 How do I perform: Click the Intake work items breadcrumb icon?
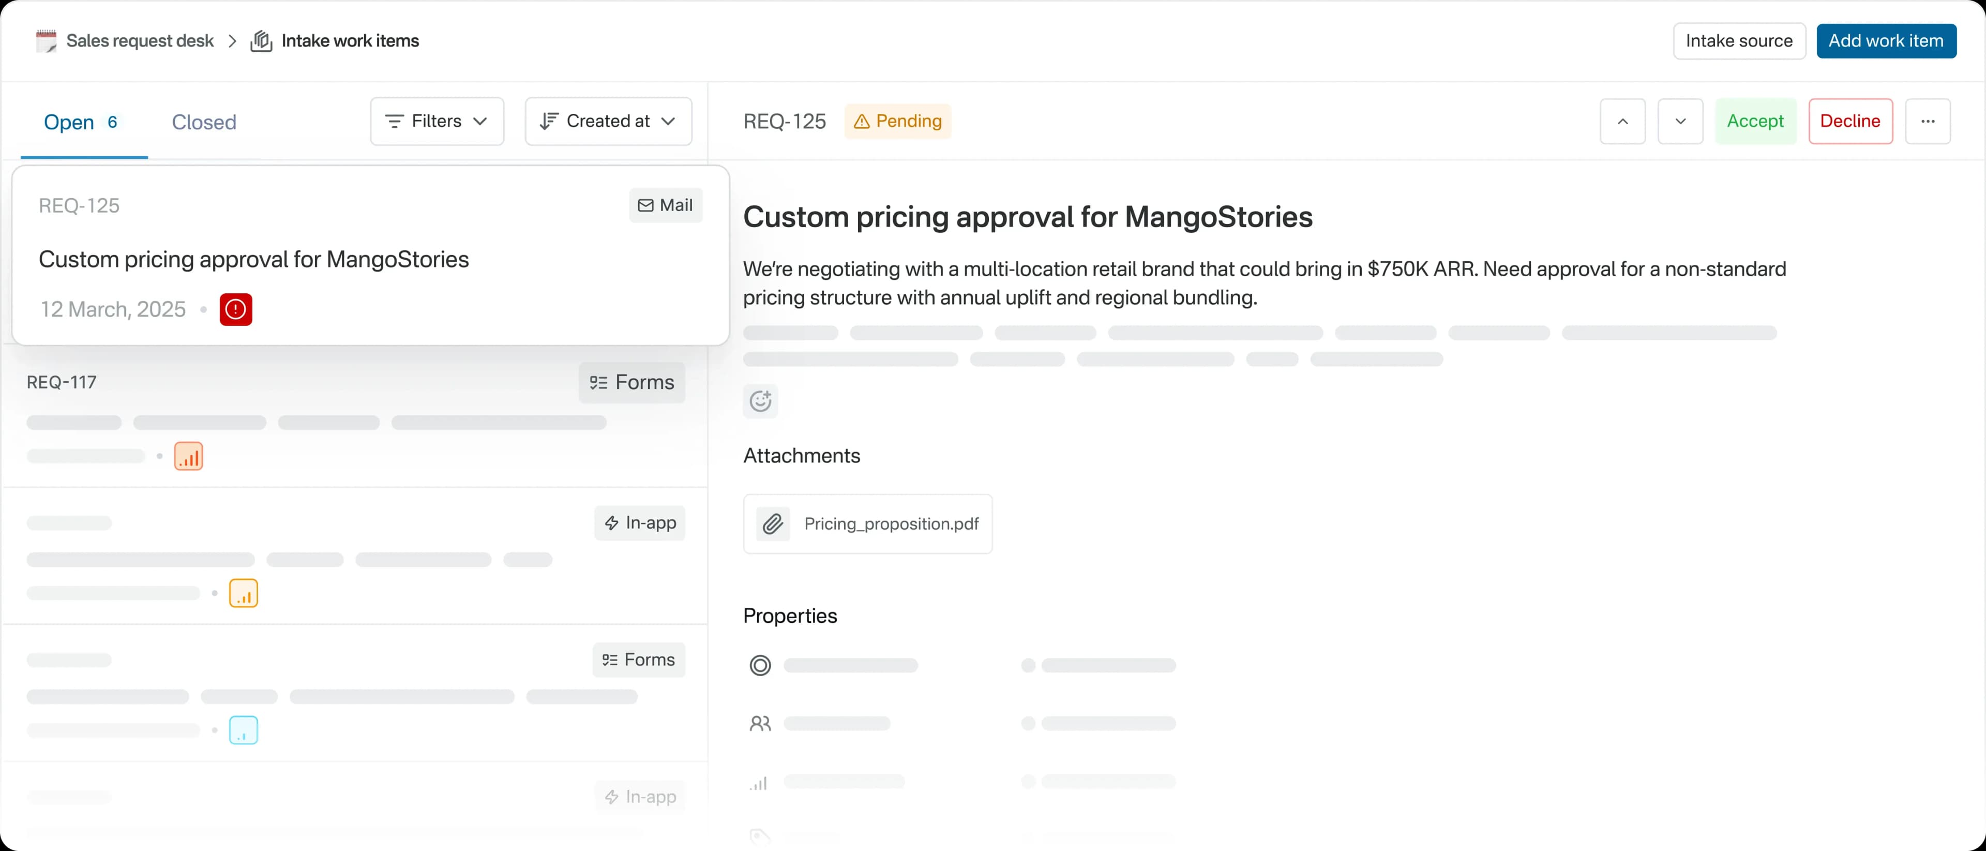click(x=261, y=41)
